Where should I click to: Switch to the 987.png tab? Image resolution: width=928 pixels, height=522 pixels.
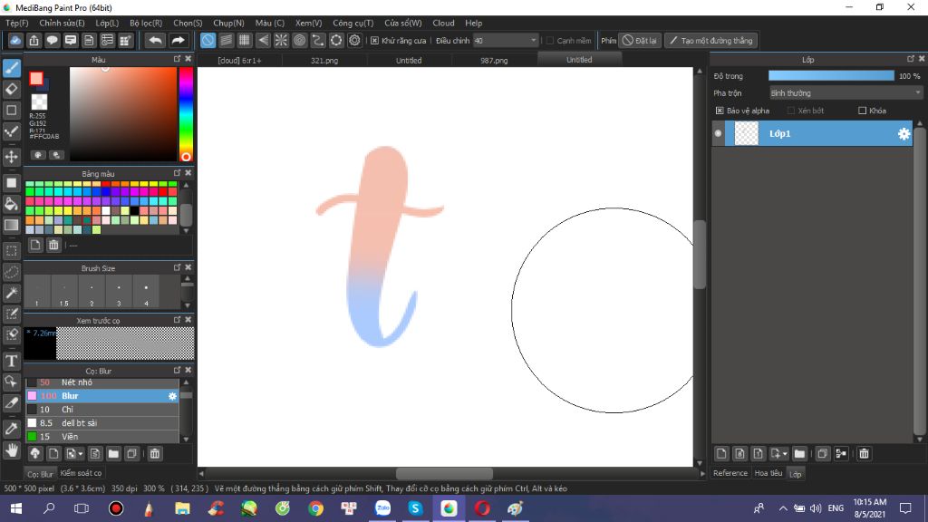point(493,59)
